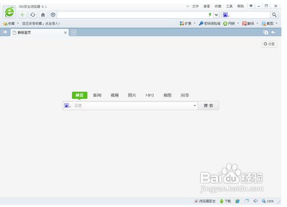
Task: Click the 截图 screenshot button
Action: tap(268, 24)
